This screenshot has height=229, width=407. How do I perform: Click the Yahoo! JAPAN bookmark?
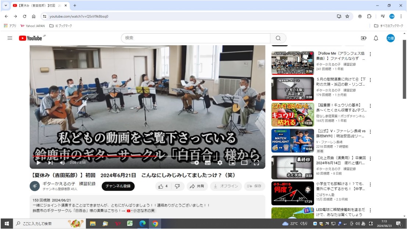tap(33, 26)
